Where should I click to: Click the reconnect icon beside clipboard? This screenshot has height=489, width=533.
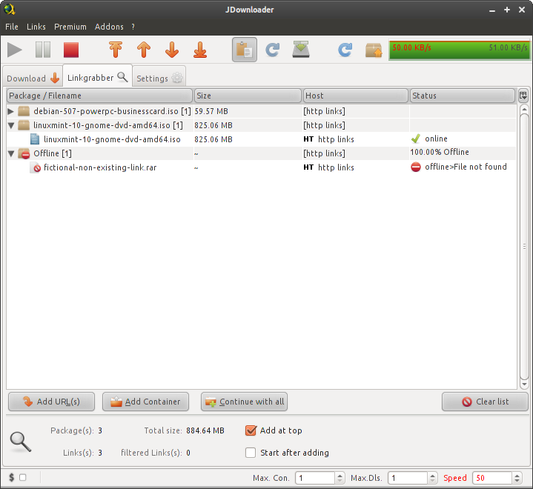click(273, 50)
